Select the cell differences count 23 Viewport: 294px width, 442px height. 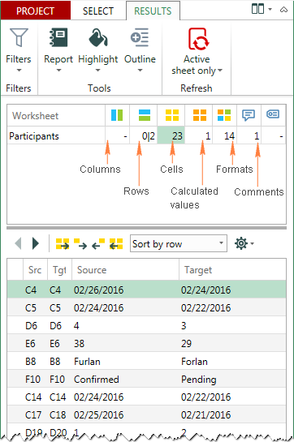tap(171, 136)
